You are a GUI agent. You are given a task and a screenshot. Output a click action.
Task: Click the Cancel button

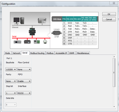(x=109, y=19)
